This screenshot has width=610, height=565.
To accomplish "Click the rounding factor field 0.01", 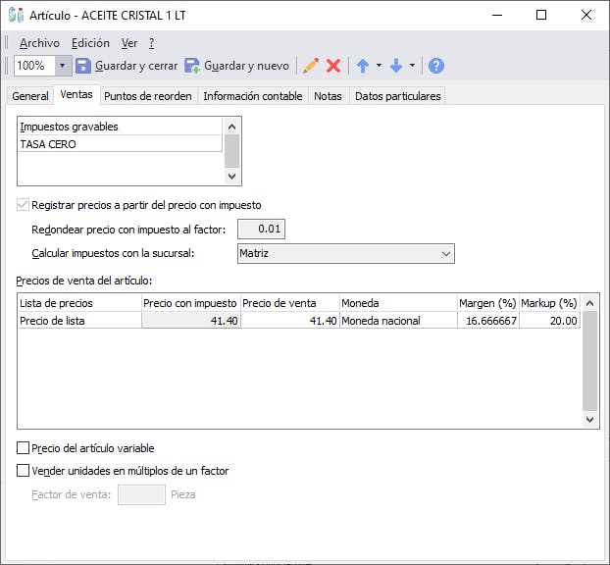I will (x=262, y=229).
